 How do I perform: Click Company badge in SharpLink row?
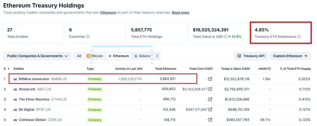tap(95, 89)
